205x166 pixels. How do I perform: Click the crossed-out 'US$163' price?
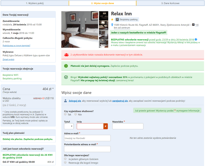tap(38, 98)
